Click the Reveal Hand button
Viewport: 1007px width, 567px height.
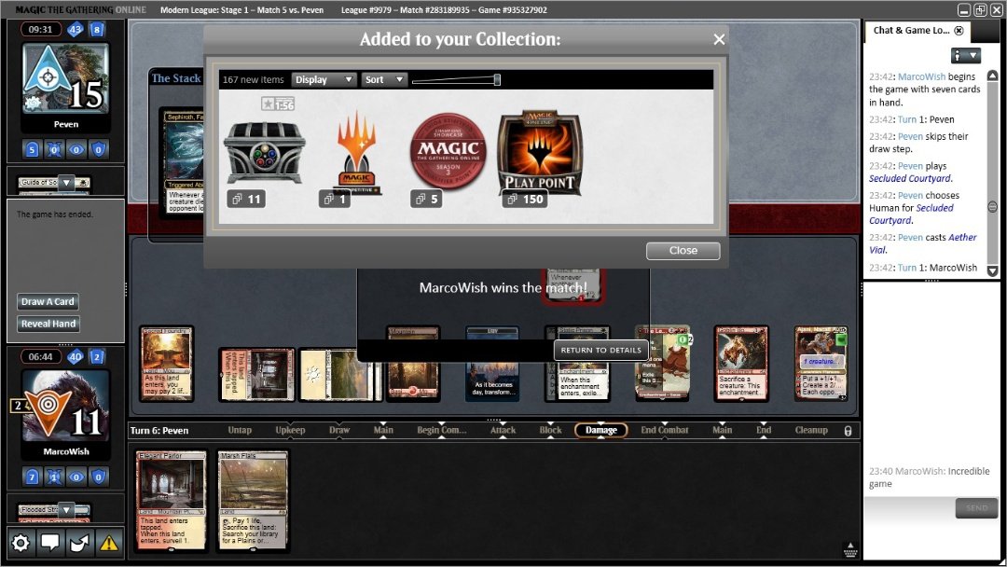point(48,324)
